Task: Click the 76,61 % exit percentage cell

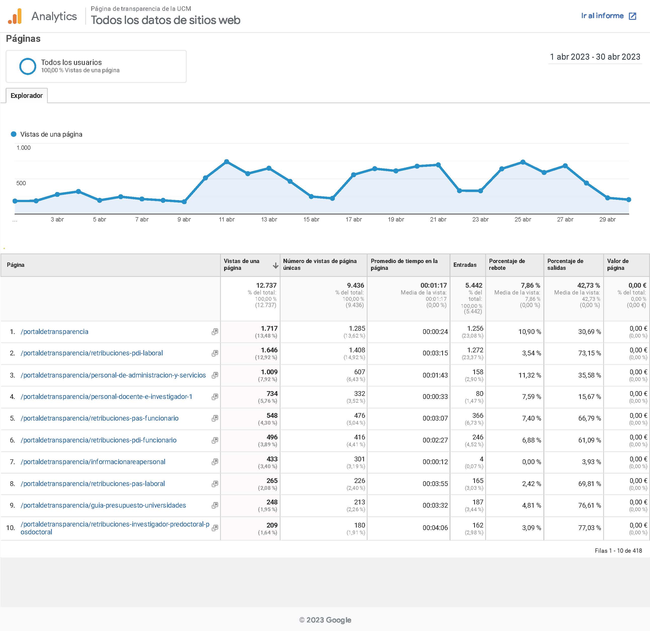Action: click(574, 505)
